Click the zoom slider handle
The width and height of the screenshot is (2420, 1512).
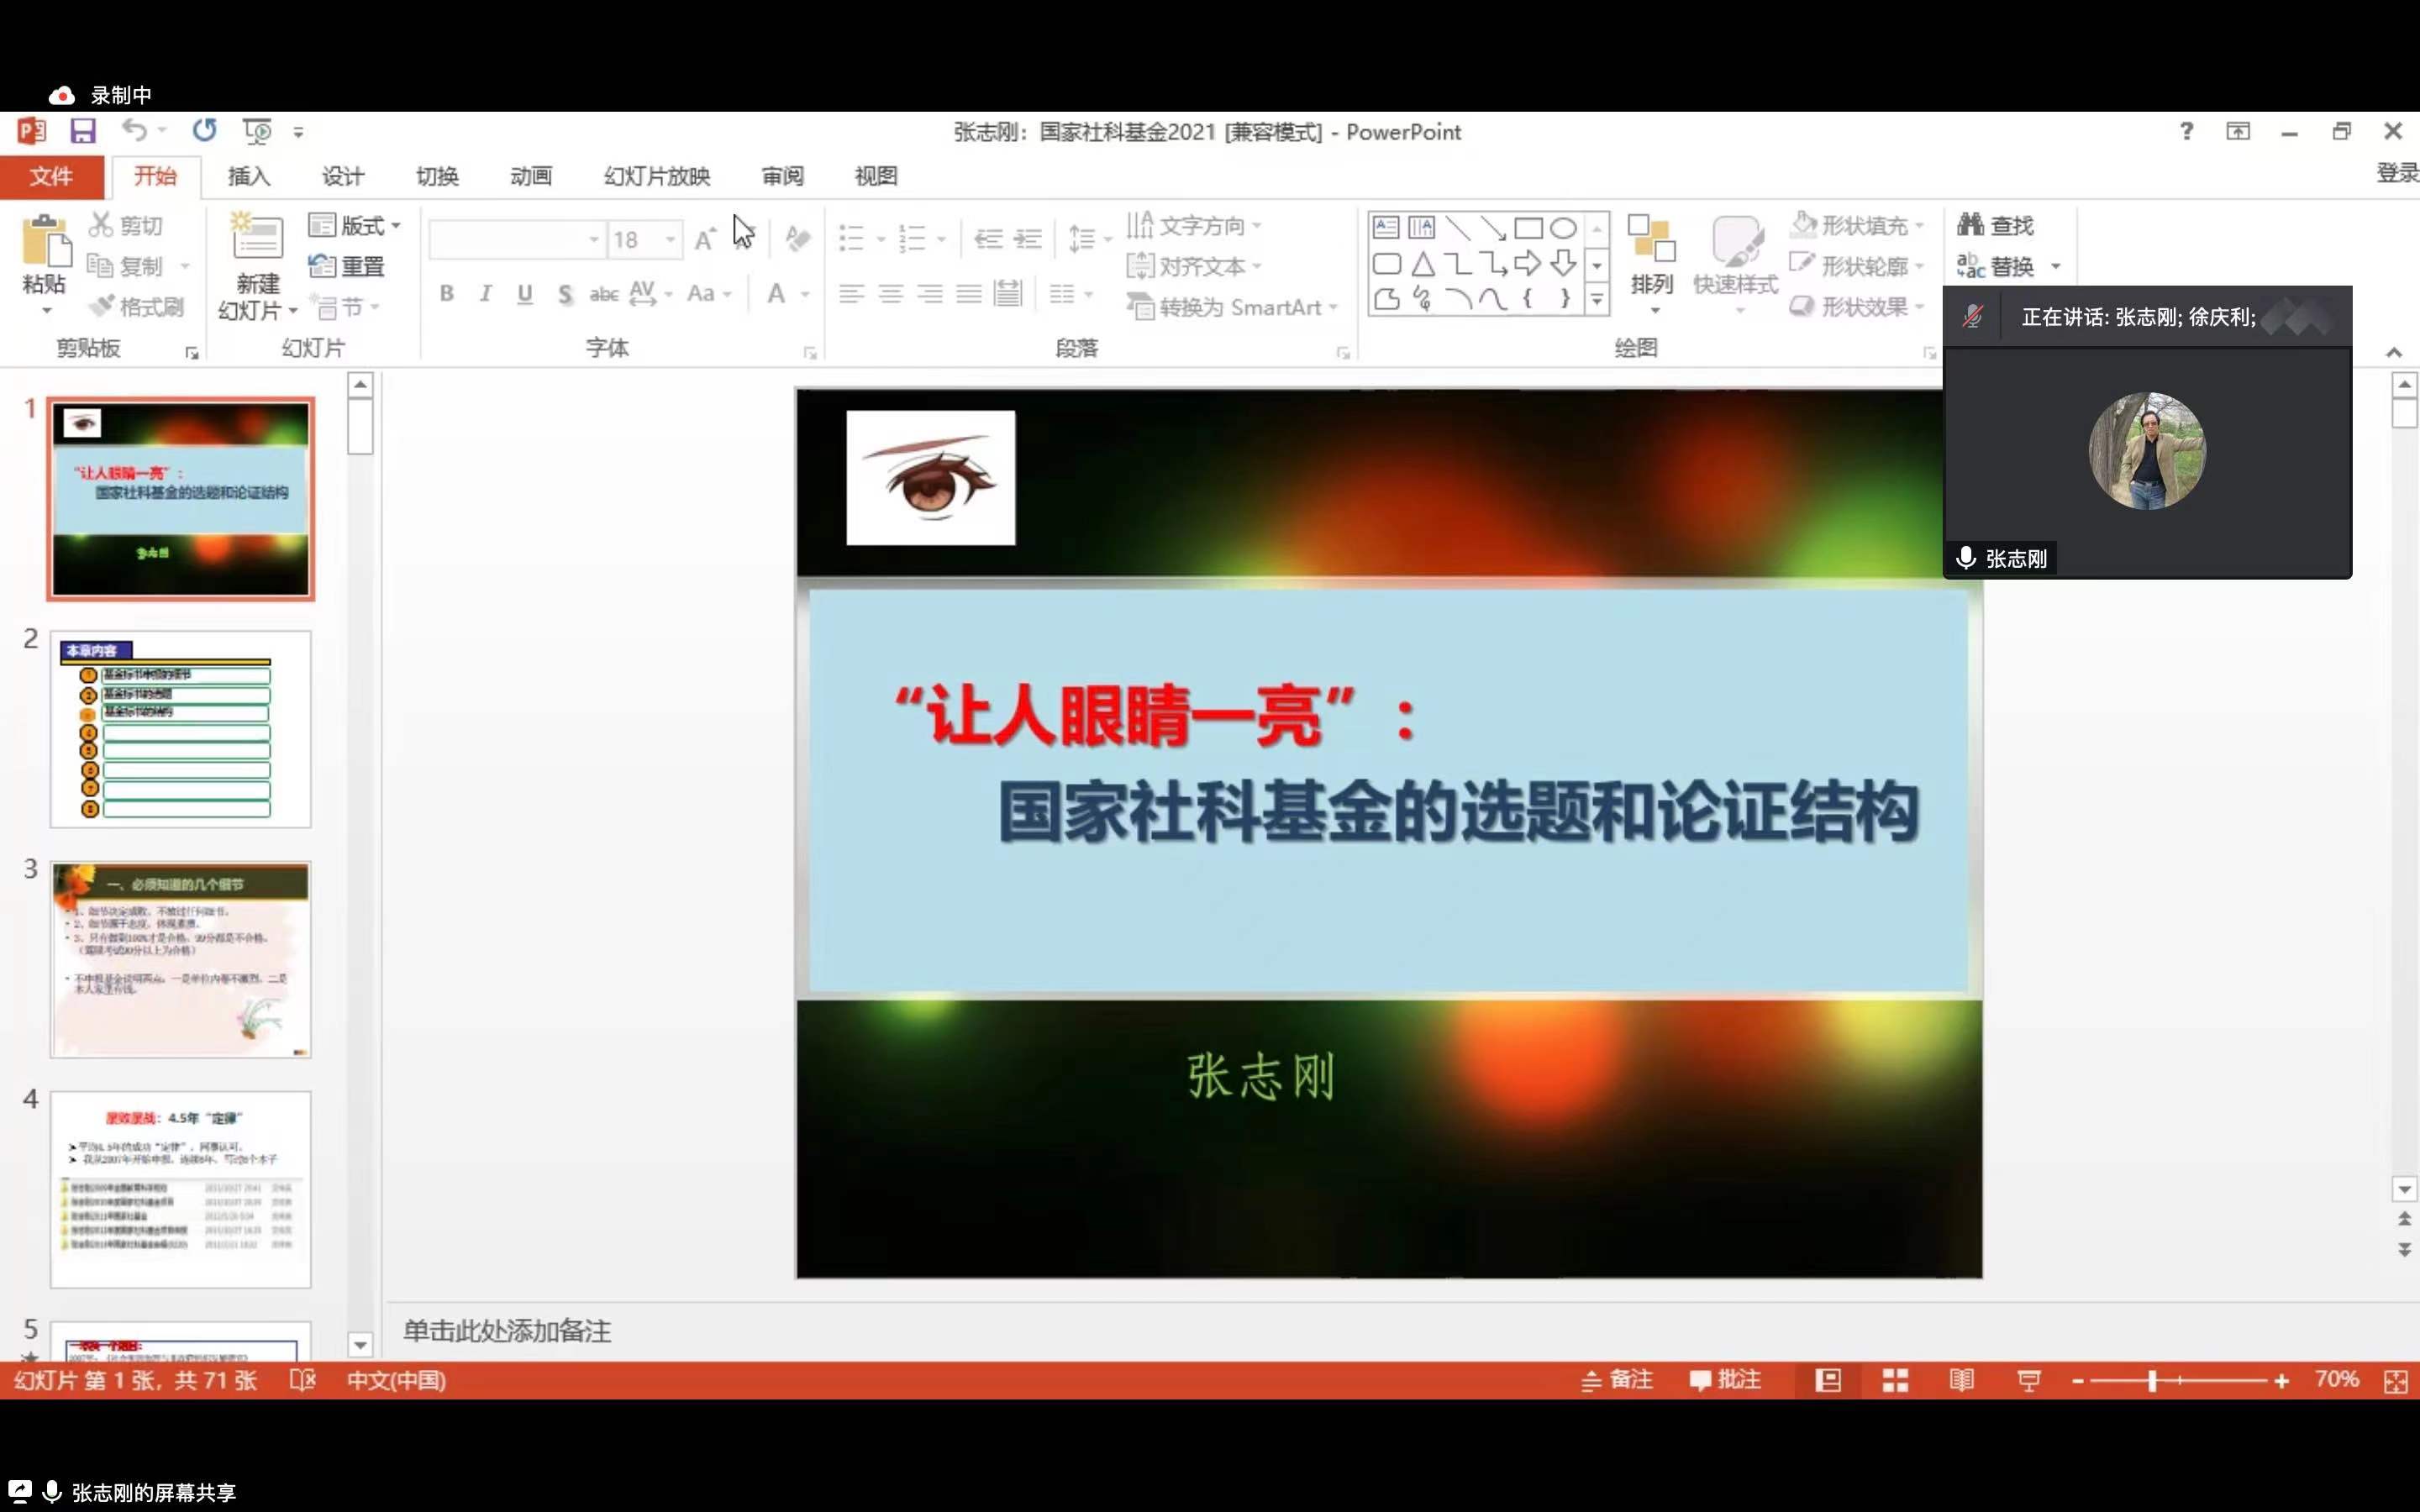coord(2151,1381)
